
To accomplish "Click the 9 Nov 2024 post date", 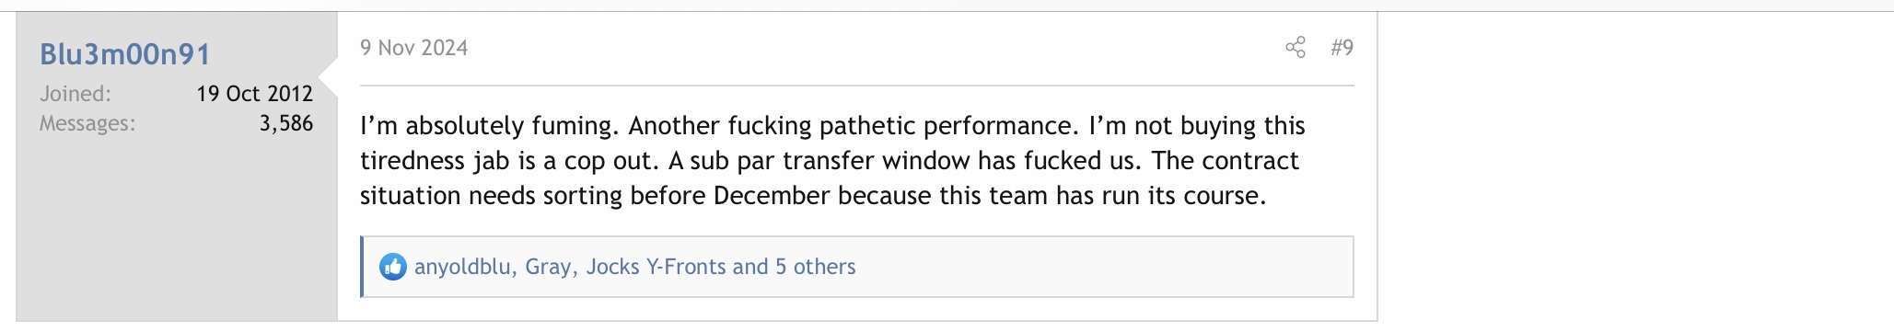I will tap(414, 48).
